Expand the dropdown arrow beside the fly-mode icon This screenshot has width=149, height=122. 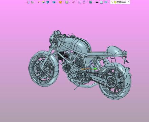[35, 2]
